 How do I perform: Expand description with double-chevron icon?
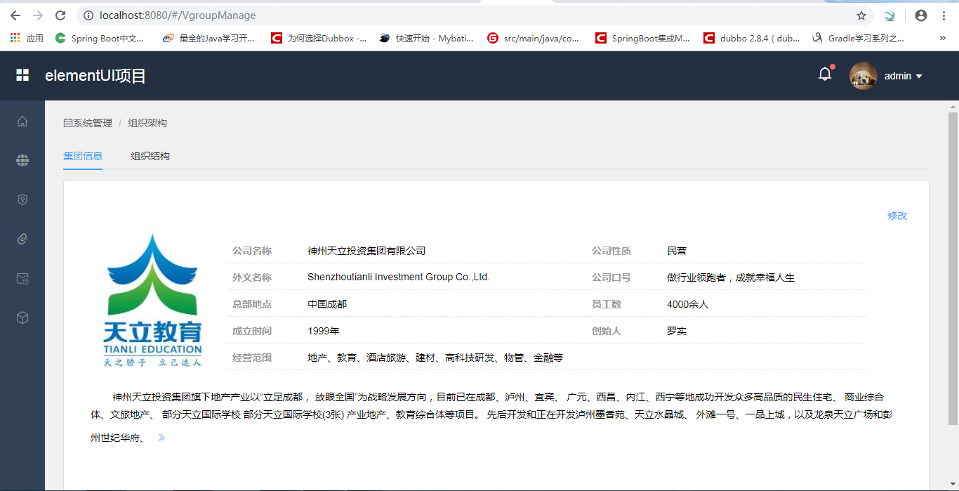tap(161, 438)
